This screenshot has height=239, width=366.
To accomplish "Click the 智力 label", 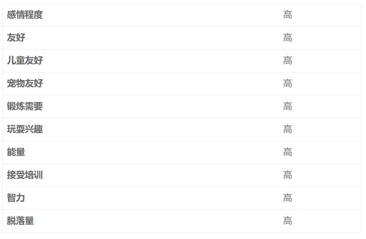I will click(x=16, y=198).
